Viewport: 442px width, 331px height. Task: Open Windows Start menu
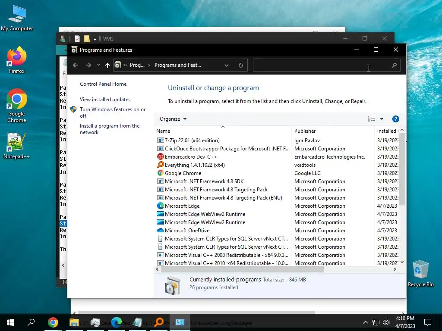pos(10,322)
